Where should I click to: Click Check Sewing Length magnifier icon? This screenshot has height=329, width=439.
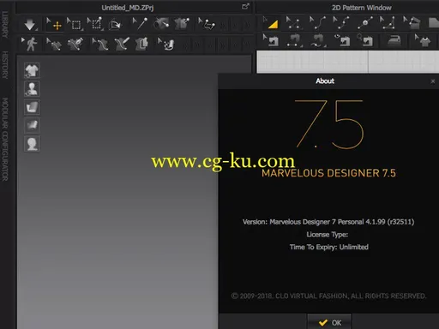click(x=365, y=40)
